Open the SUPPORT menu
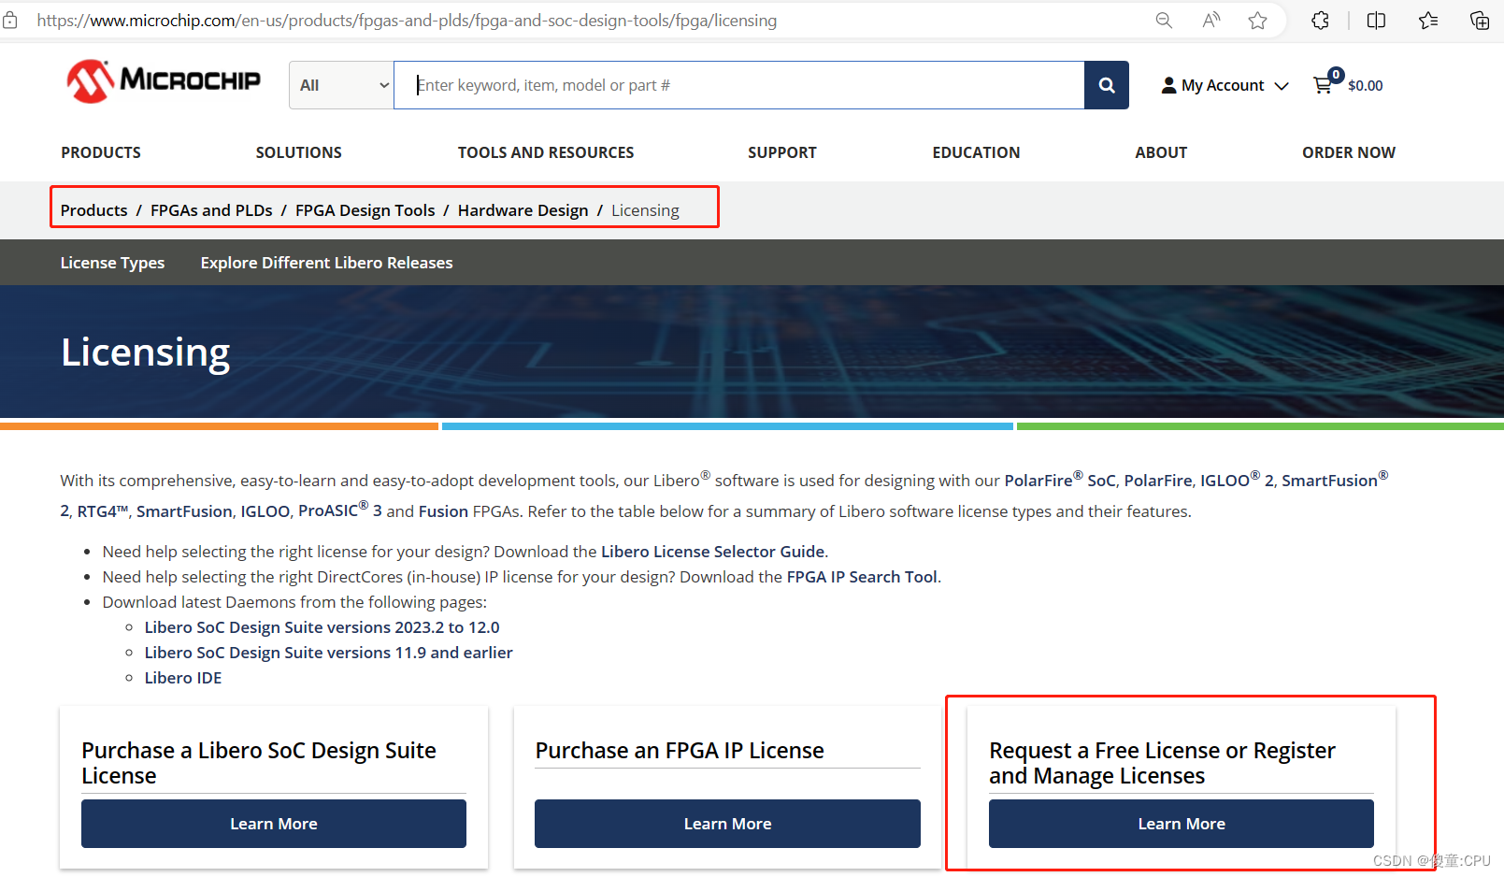This screenshot has height=877, width=1504. pos(782,152)
